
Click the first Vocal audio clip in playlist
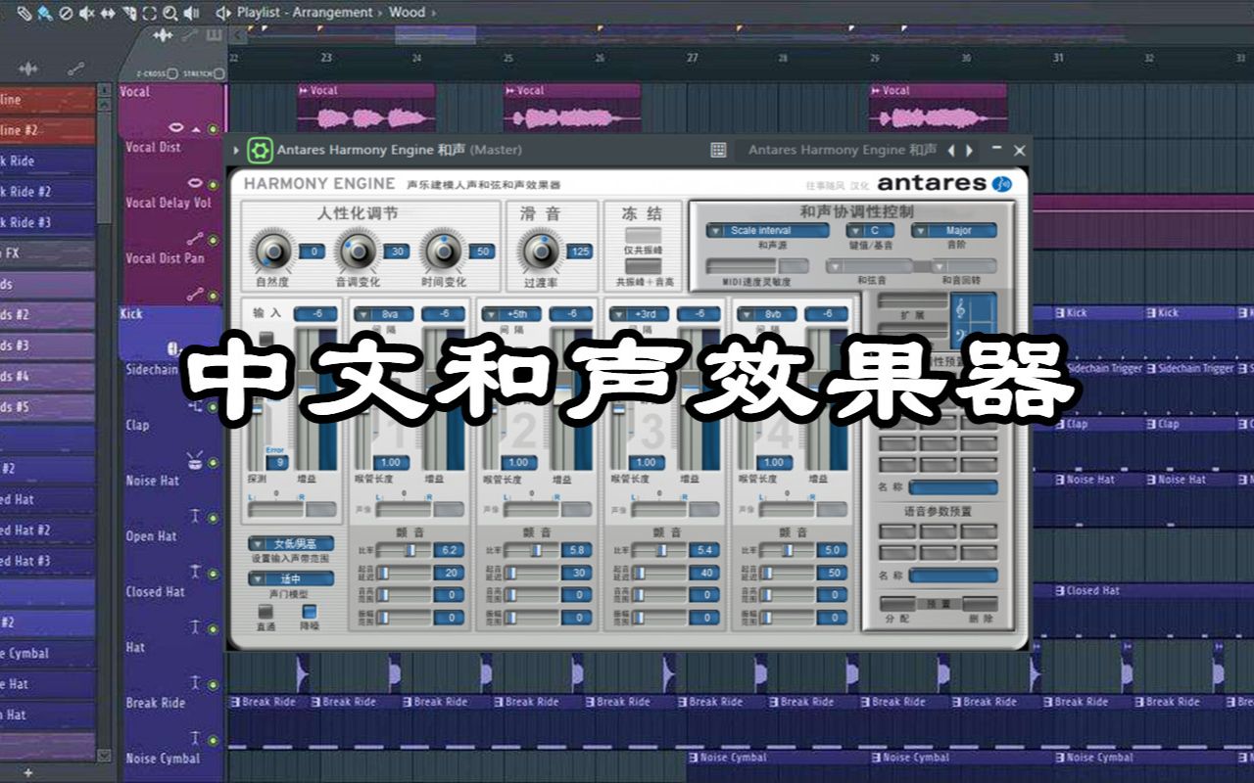(x=366, y=107)
